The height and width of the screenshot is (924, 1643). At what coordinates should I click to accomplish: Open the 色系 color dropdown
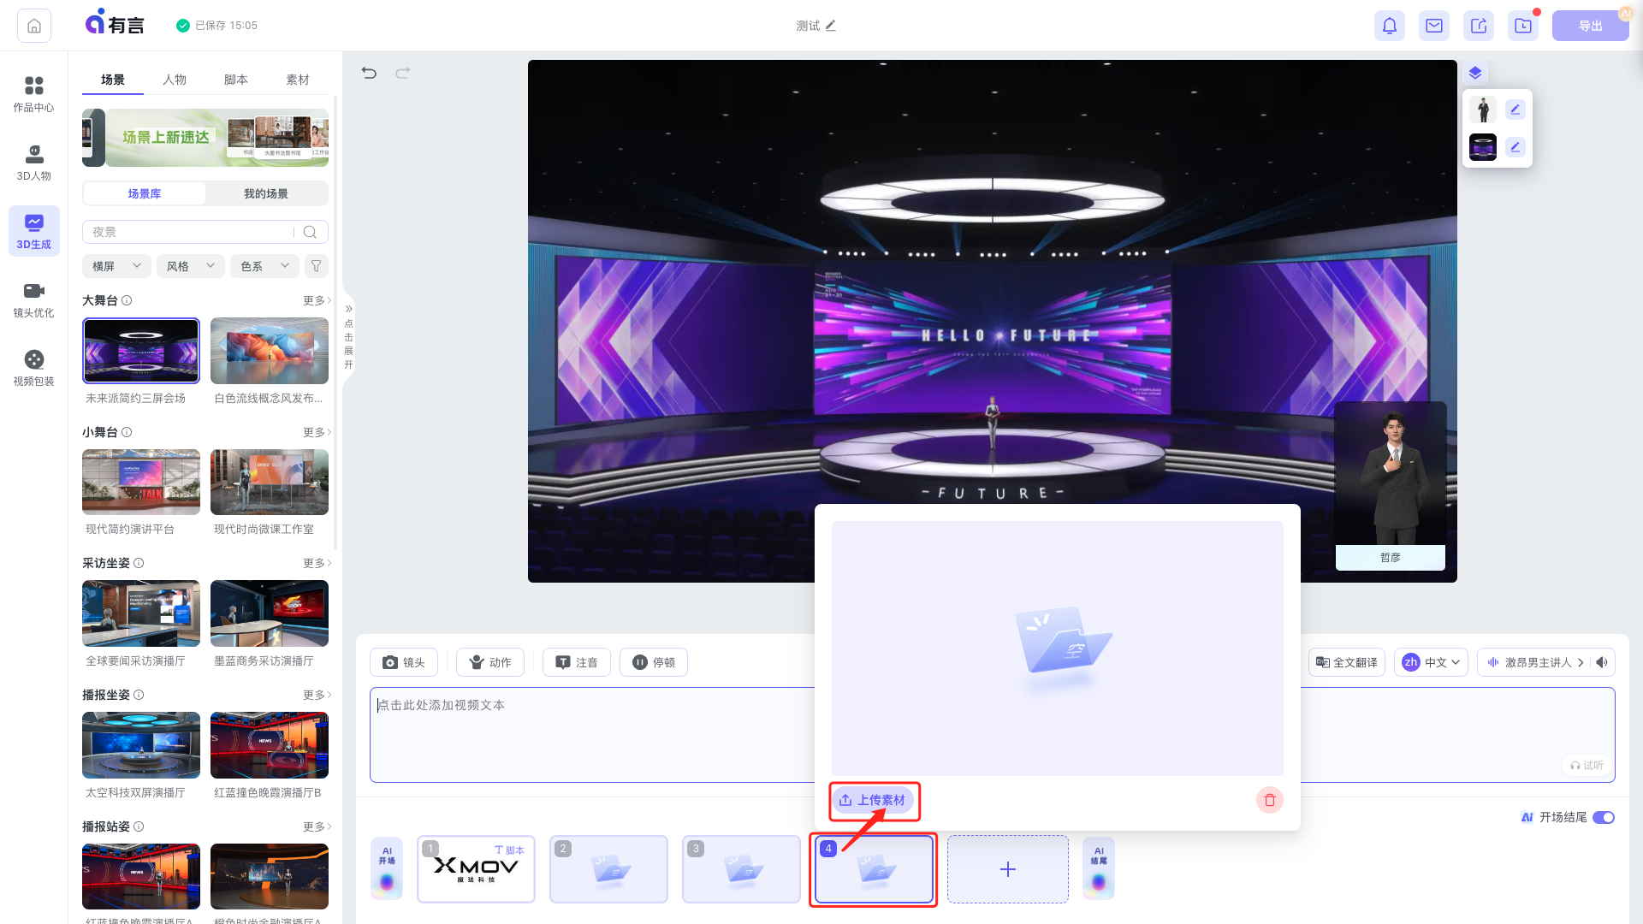[265, 266]
